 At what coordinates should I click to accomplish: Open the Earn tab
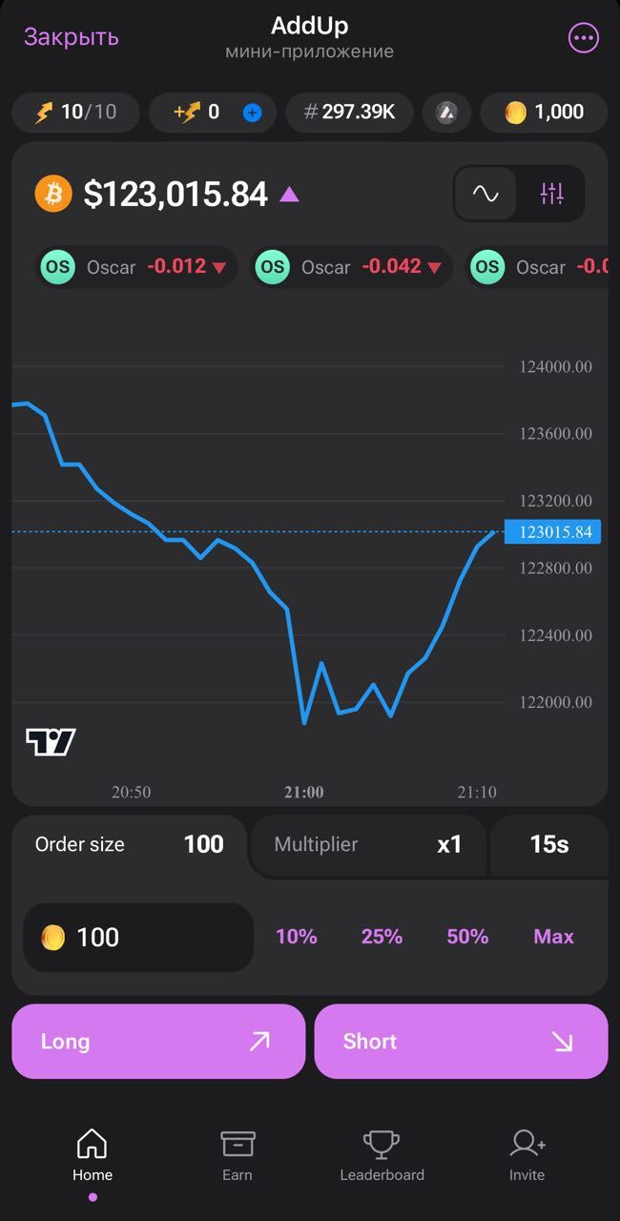(x=238, y=1155)
